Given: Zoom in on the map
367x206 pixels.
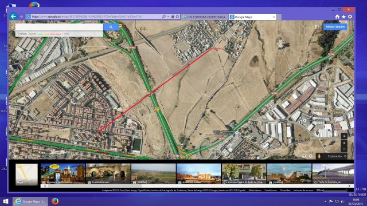Looking at the screenshot, I should coord(344,143).
